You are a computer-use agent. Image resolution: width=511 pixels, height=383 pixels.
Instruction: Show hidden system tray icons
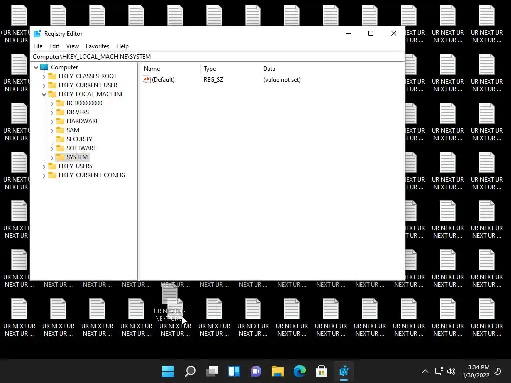(x=425, y=371)
